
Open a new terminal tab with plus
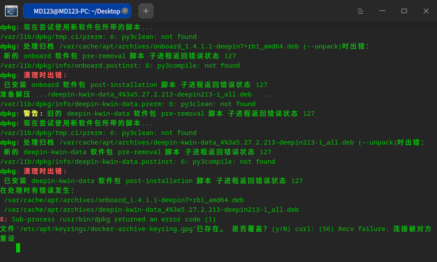[x=146, y=11]
